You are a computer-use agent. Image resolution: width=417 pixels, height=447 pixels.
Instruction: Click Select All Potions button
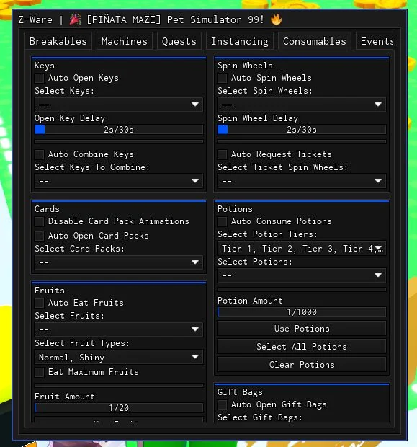pos(302,347)
